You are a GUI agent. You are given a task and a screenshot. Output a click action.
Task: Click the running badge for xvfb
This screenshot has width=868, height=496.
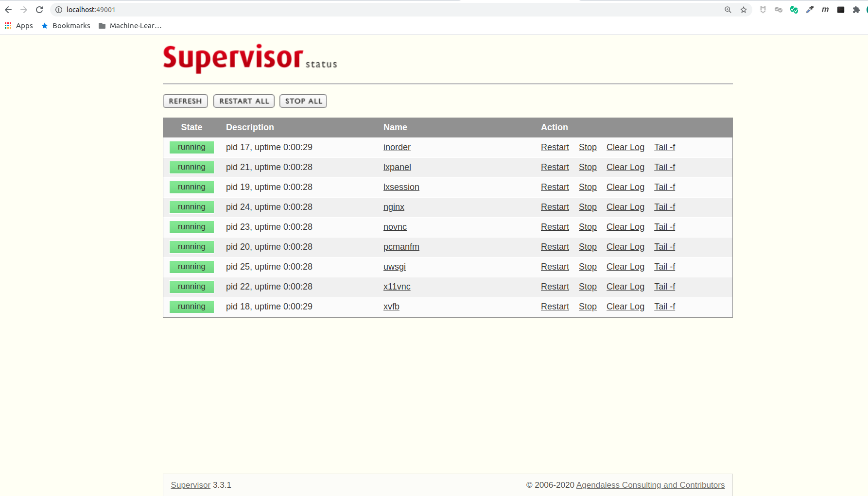191,307
